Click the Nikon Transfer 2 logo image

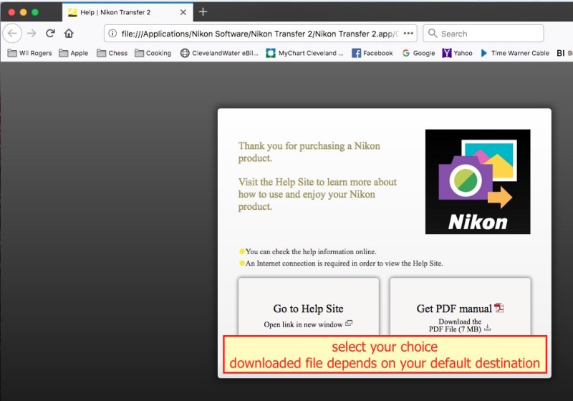pos(478,182)
